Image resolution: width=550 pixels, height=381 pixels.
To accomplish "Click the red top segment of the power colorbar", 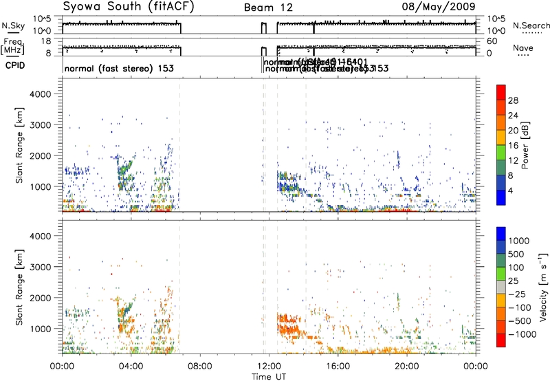I will [x=501, y=92].
